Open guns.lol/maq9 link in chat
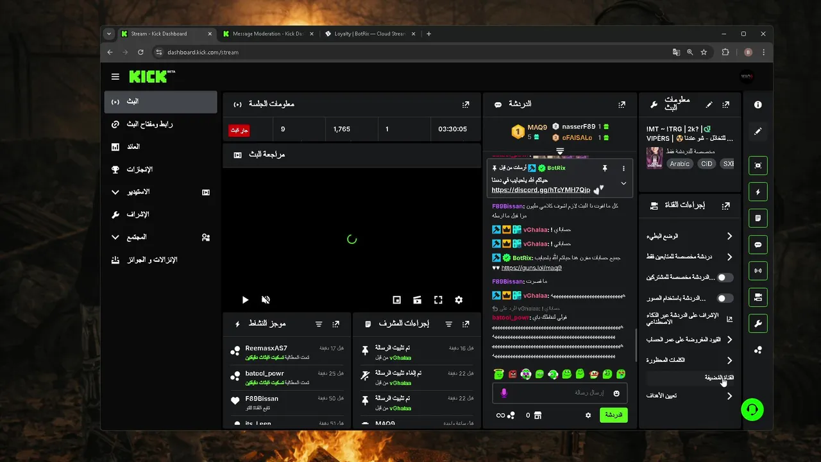Viewport: 821px width, 462px height. (x=531, y=268)
